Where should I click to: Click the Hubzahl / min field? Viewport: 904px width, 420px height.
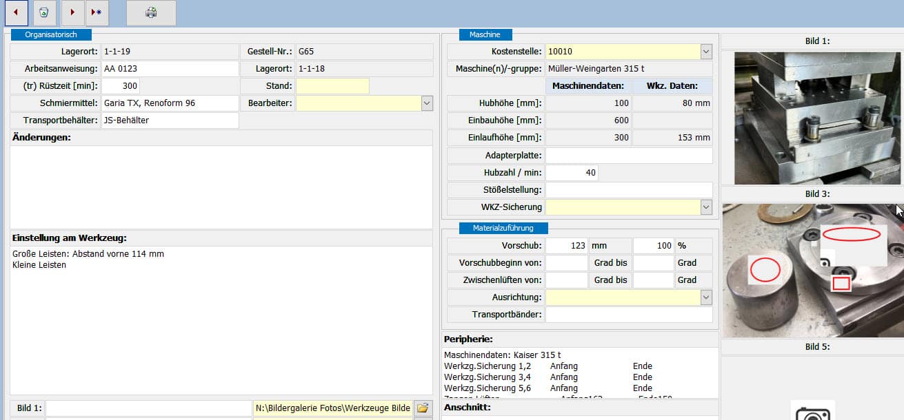tap(572, 172)
